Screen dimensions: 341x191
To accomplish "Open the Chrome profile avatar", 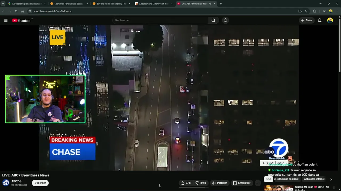I will [x=331, y=11].
